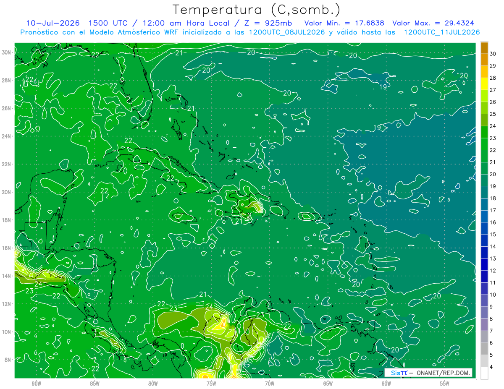
Task: Click the 24N latitude label
Action: (7, 136)
